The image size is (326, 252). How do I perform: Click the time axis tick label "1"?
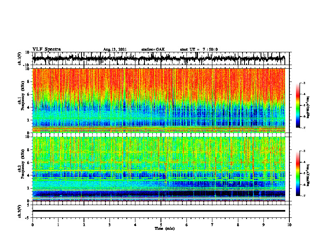[58, 225]
